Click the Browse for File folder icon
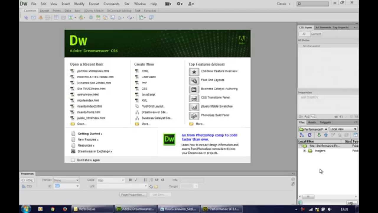378x213 pixels. (156, 186)
